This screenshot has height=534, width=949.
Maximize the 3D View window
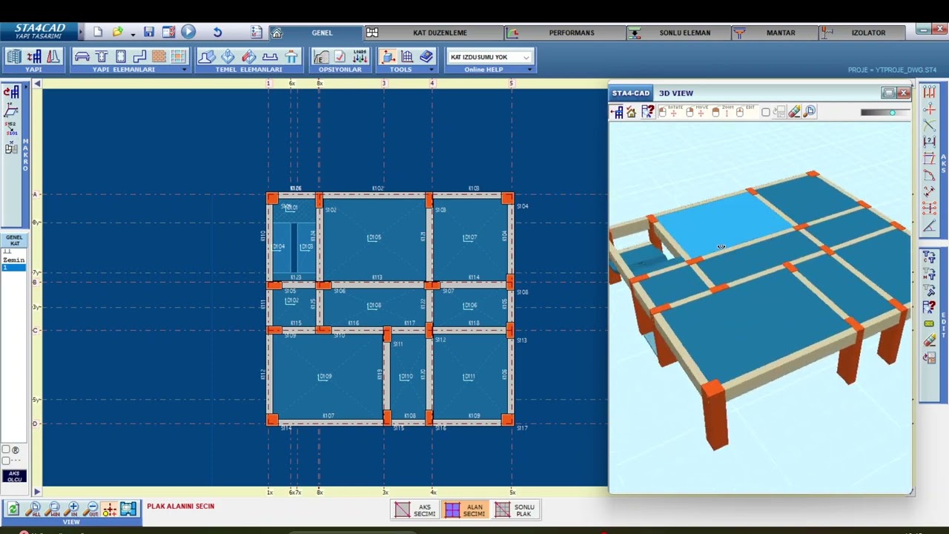[x=888, y=93]
